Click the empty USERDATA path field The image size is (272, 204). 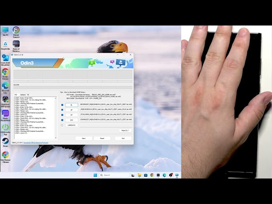tap(106, 125)
